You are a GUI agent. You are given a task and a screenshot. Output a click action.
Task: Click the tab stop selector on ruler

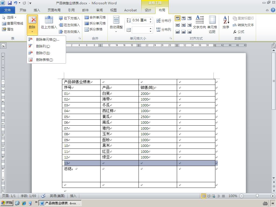3,45
